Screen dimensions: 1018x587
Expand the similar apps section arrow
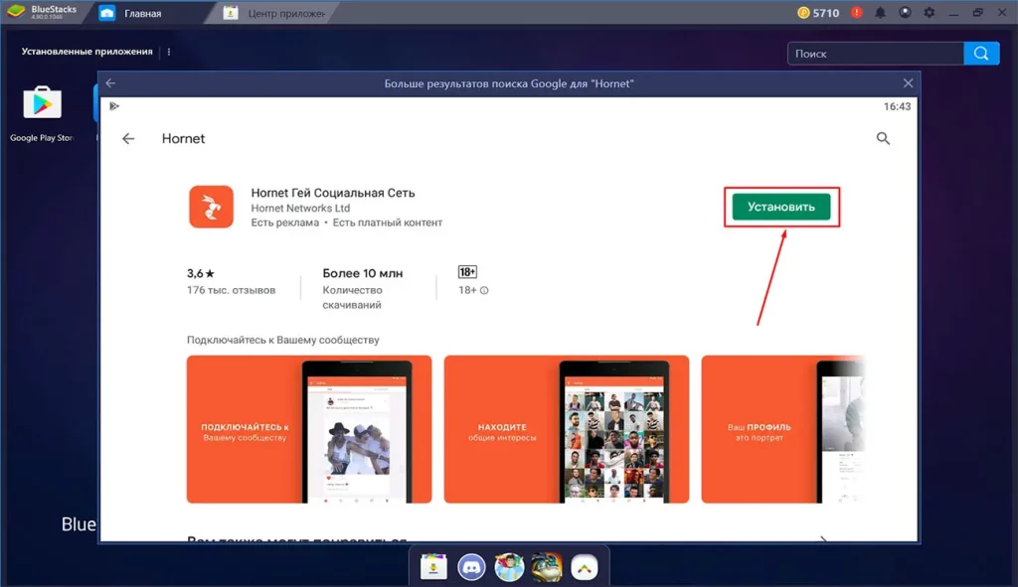click(823, 537)
